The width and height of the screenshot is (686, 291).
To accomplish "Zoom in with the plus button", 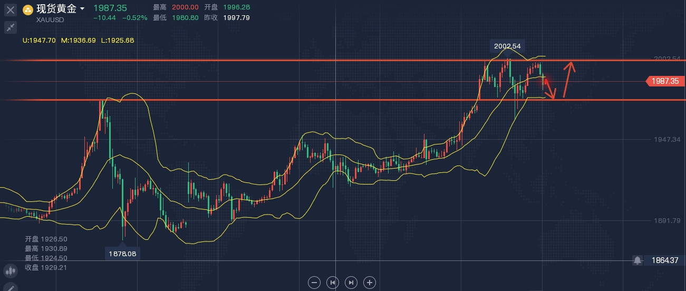I will pyautogui.click(x=370, y=283).
